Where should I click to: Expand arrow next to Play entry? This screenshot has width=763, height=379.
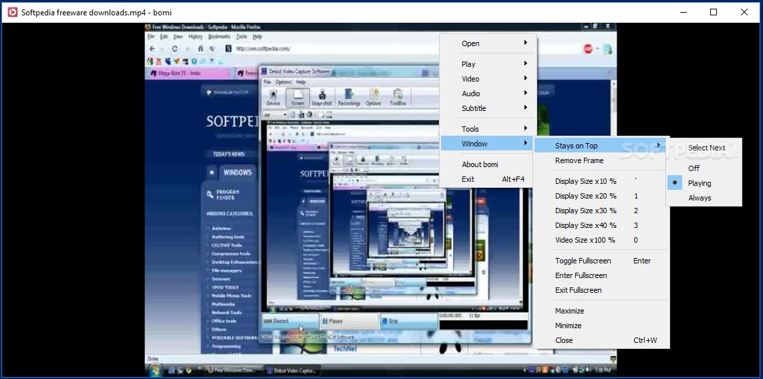click(526, 64)
